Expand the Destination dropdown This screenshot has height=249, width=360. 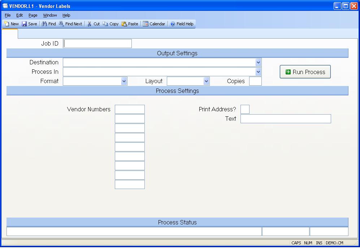click(258, 63)
